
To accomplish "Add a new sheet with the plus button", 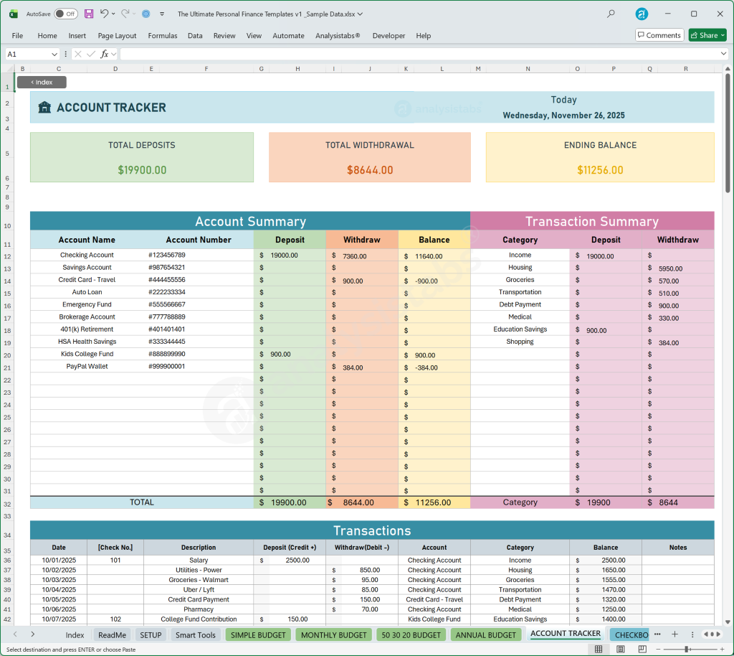I will 675,634.
